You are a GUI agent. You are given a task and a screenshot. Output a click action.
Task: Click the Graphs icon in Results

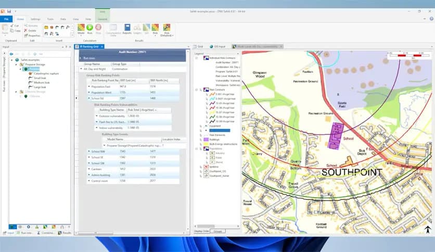coord(137,27)
